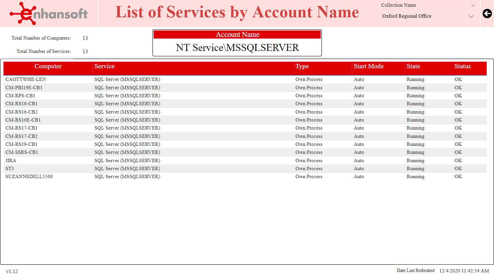494x278 pixels.
Task: Click the back navigation arrow icon
Action: (x=487, y=14)
